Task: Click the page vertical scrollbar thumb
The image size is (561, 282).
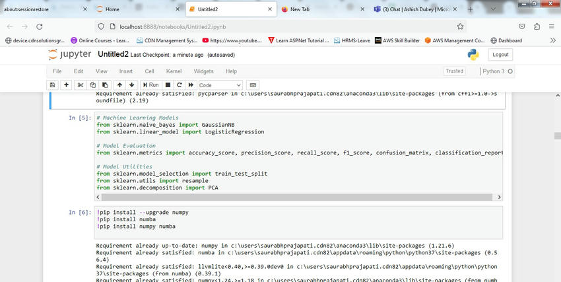Action: 558,135
